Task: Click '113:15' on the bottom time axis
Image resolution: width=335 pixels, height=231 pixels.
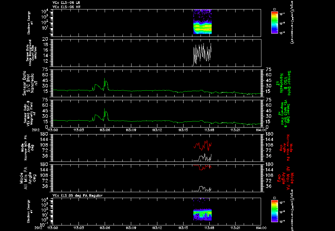Action: pyautogui.click(x=183, y=228)
